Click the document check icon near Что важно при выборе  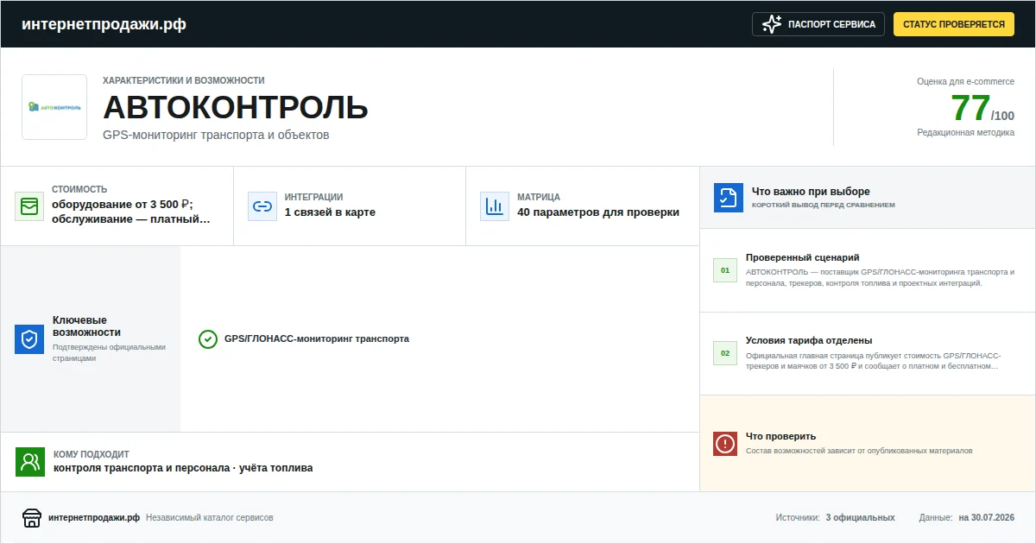pyautogui.click(x=729, y=198)
